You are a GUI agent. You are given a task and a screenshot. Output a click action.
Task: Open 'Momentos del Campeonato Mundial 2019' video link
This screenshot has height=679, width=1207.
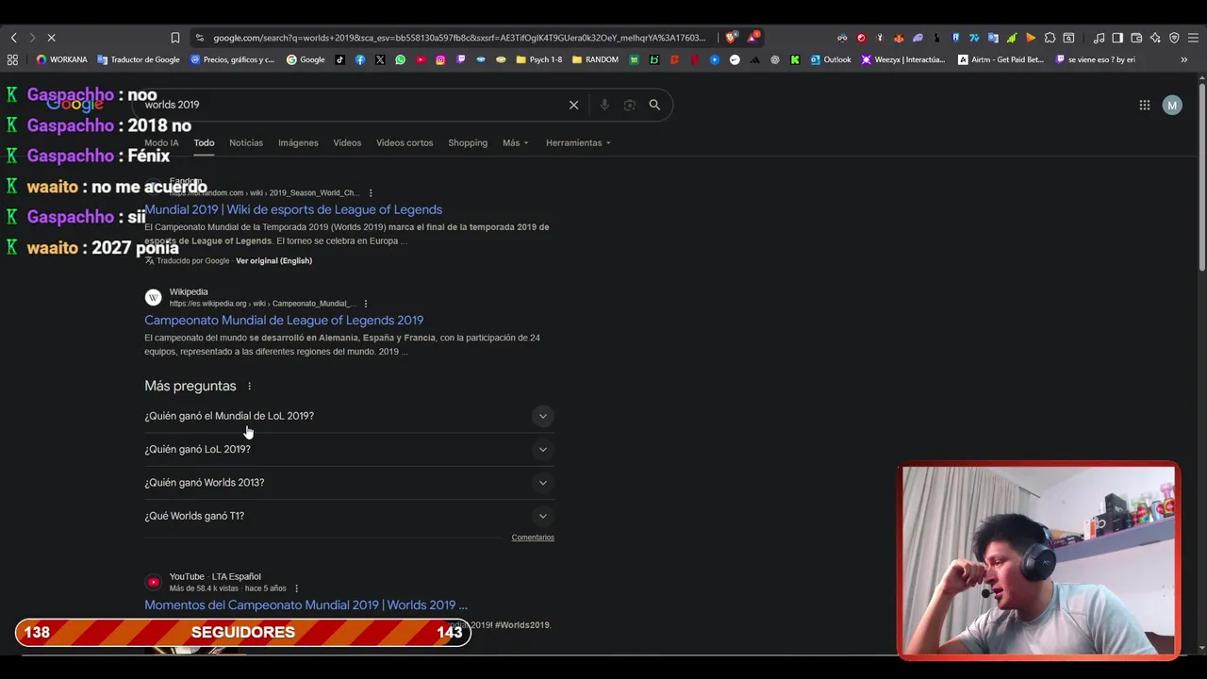[306, 605]
